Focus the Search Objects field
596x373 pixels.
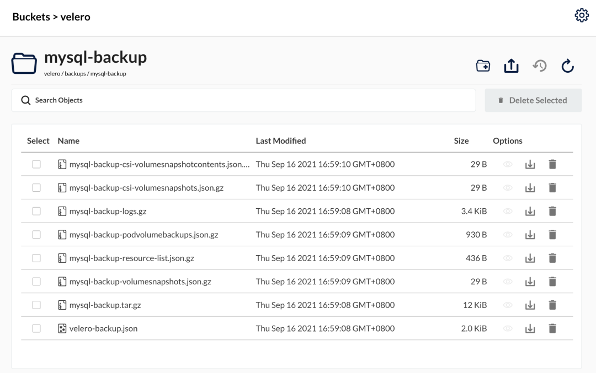click(243, 100)
